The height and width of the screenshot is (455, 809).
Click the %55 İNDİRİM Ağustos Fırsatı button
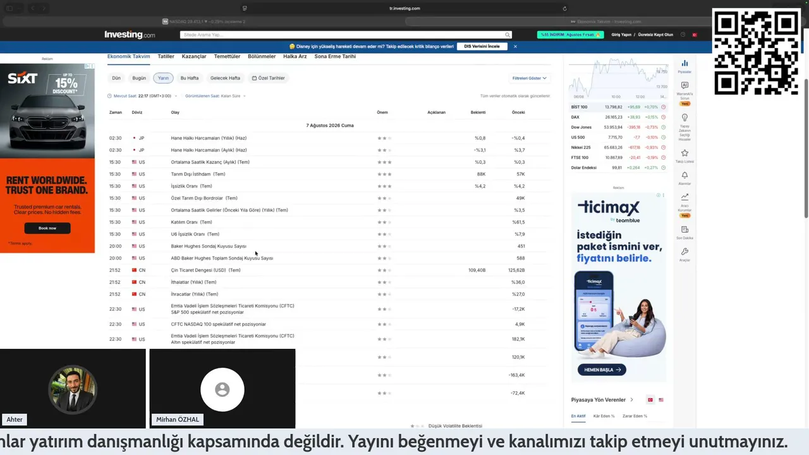pyautogui.click(x=570, y=35)
